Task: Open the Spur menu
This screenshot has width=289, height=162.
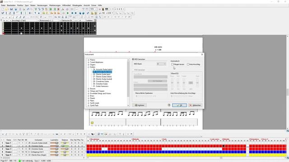Action: pos(27,5)
